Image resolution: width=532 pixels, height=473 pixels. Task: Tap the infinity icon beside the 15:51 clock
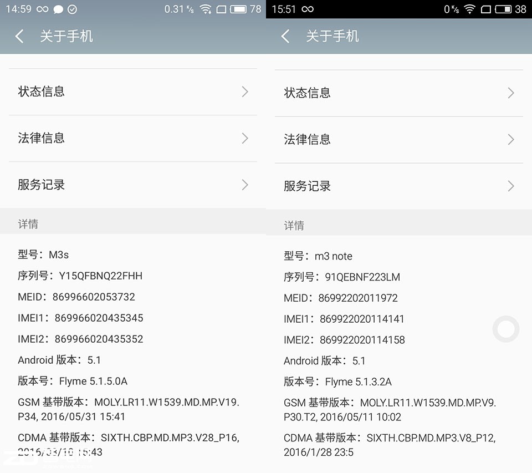[x=308, y=9]
